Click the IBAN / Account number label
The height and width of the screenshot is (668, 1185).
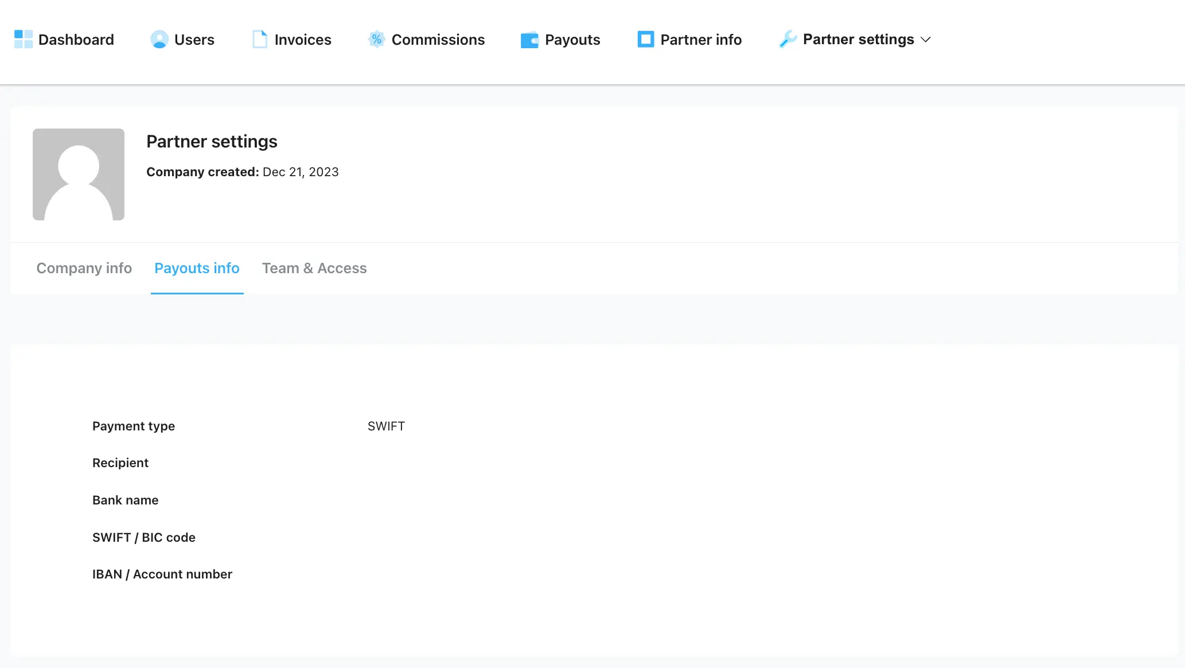click(162, 574)
